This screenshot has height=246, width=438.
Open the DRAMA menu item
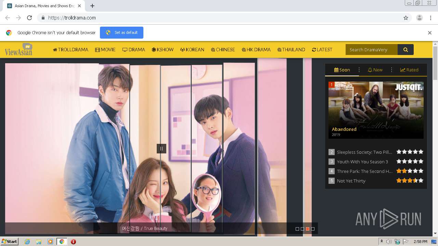[134, 50]
